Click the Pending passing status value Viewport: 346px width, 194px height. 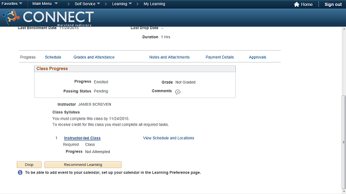[101, 91]
